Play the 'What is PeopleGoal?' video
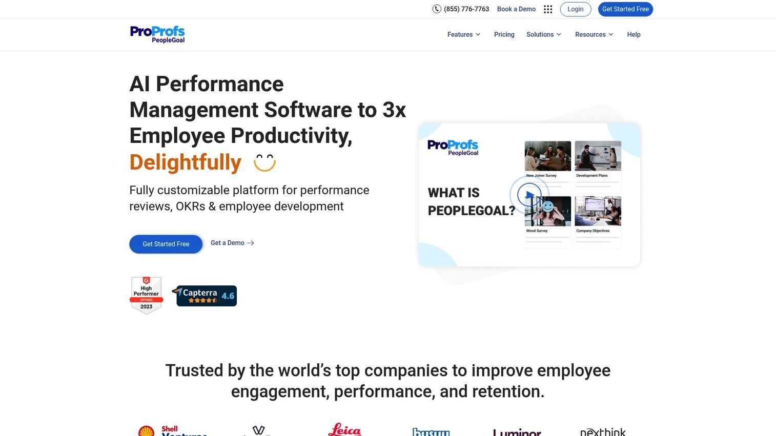The width and height of the screenshot is (776, 436). point(529,195)
